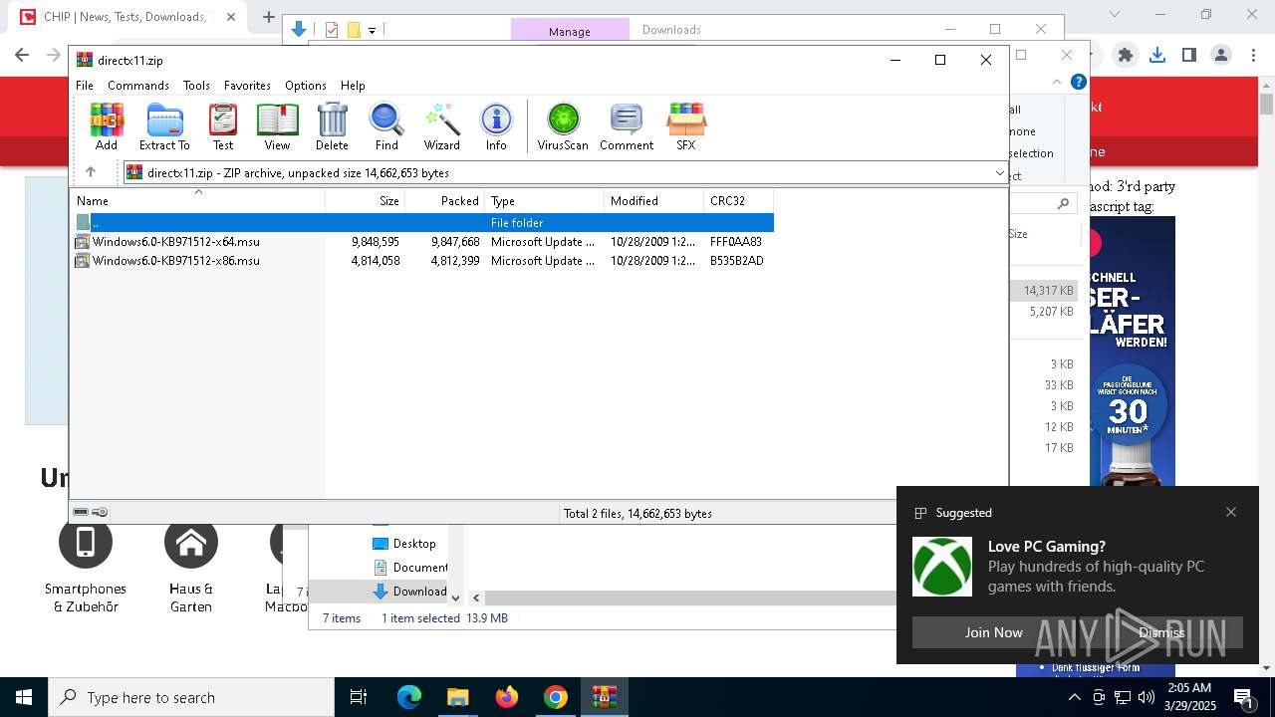
Task: Sort by Type column header
Action: pos(544,201)
